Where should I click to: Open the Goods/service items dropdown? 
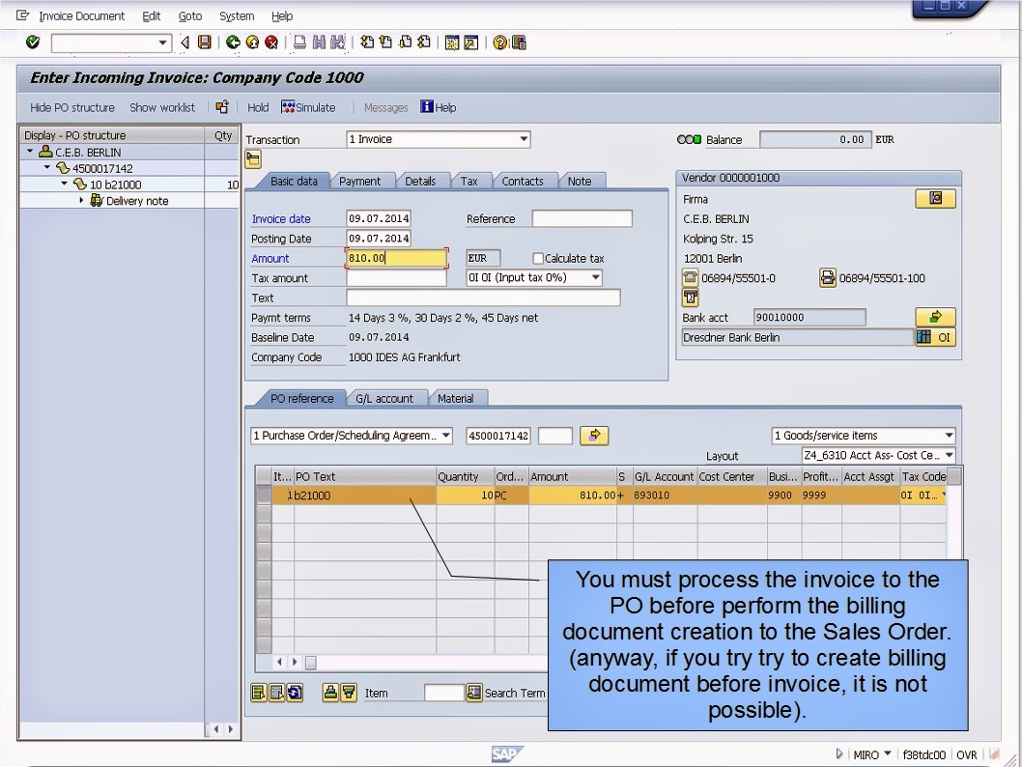[950, 435]
